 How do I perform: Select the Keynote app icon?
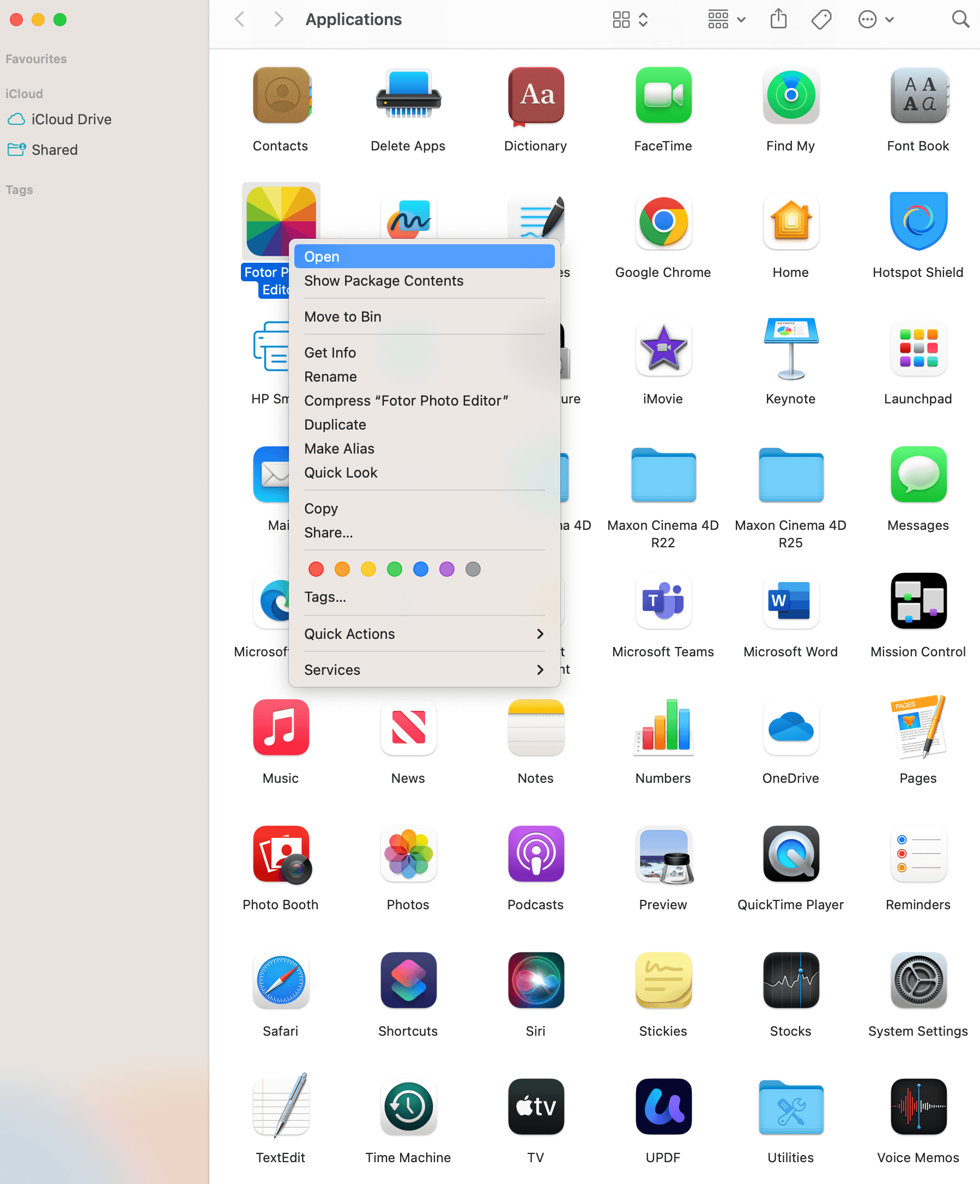790,348
